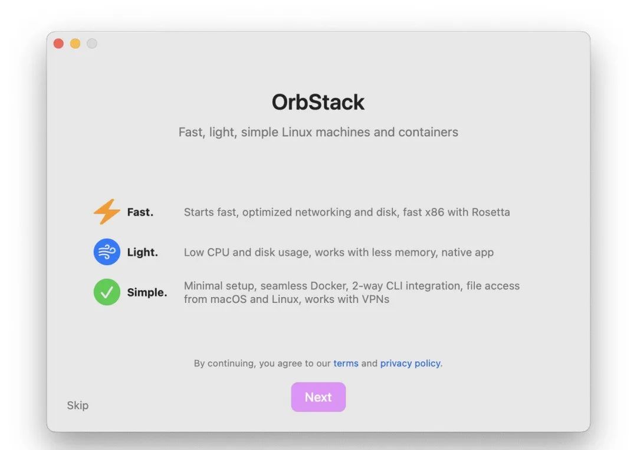Screen dimensions: 637x450
Task: Click the 'Minimal setup, seamless Docker' description
Action: pos(352,292)
